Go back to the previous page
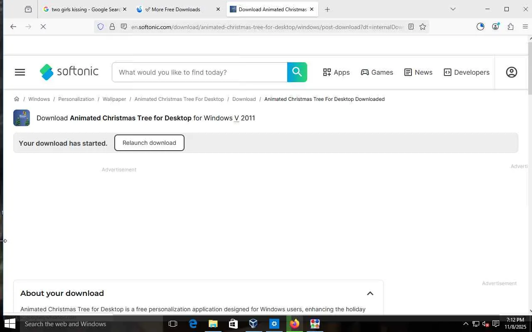The width and height of the screenshot is (532, 332). pos(13,27)
